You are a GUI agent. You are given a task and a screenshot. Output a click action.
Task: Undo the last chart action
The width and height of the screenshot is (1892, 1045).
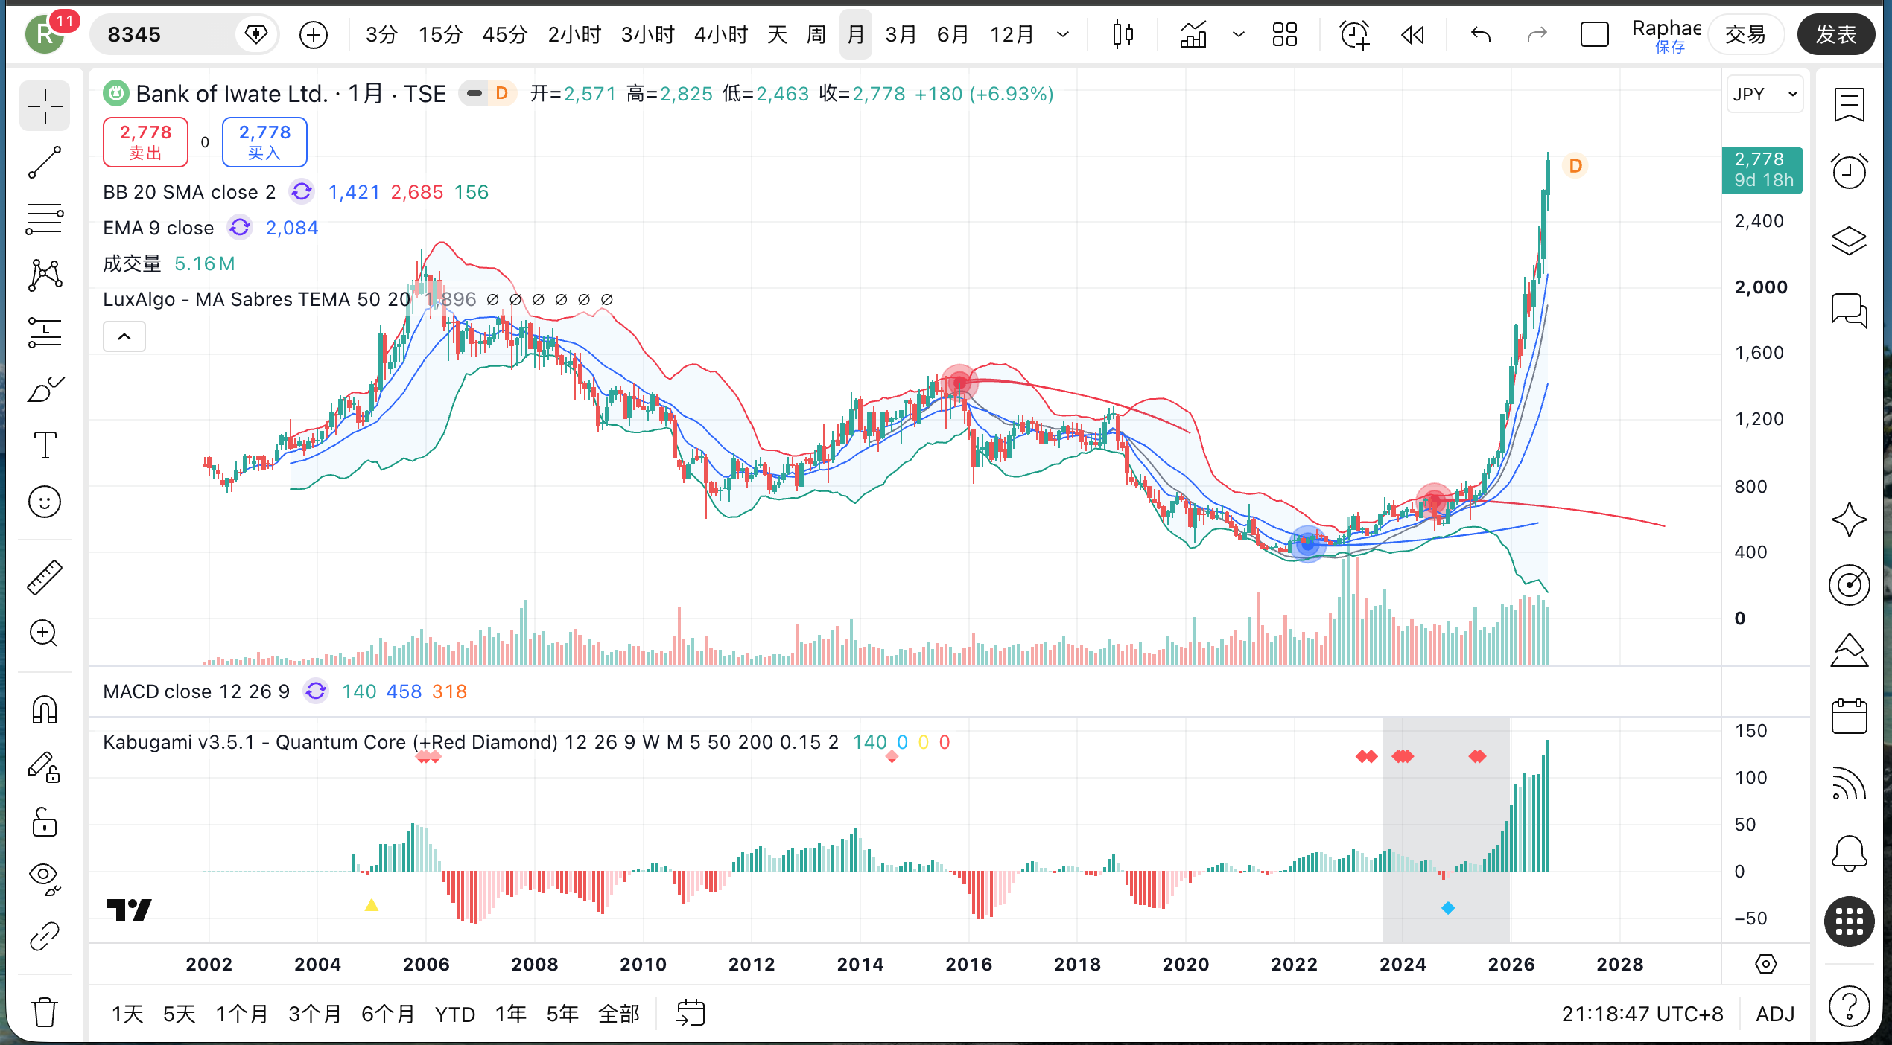click(x=1481, y=34)
